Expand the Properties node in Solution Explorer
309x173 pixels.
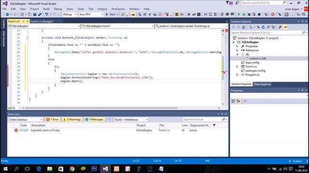click(237, 46)
